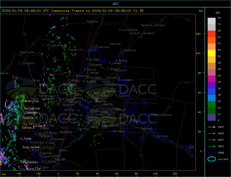
Task: Click the L_Dormida map label
Action: (x=161, y=136)
